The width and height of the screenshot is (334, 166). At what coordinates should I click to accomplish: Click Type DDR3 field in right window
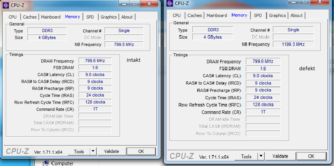click(x=212, y=30)
